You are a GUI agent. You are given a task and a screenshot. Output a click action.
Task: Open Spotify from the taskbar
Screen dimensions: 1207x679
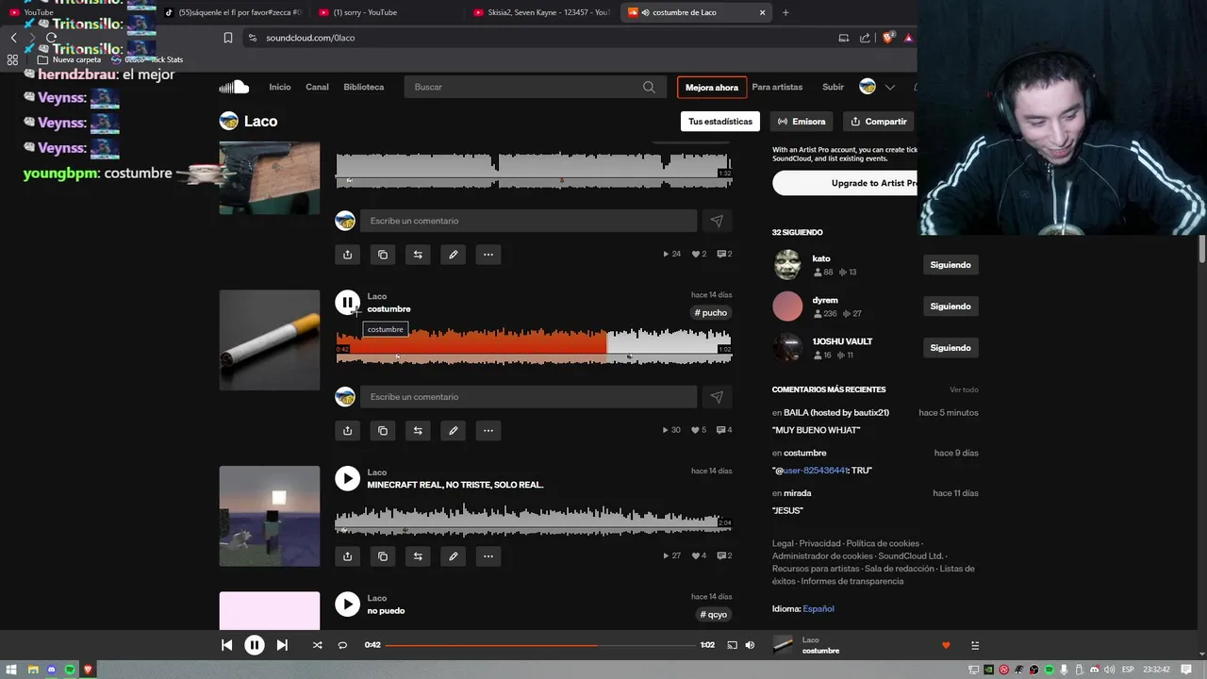[70, 670]
